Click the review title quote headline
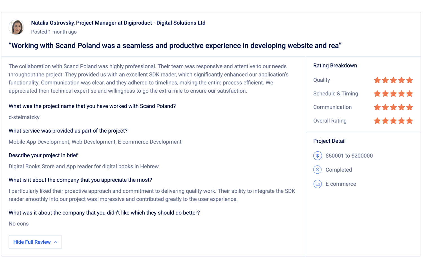Screen dimensions: 423x269 point(175,46)
